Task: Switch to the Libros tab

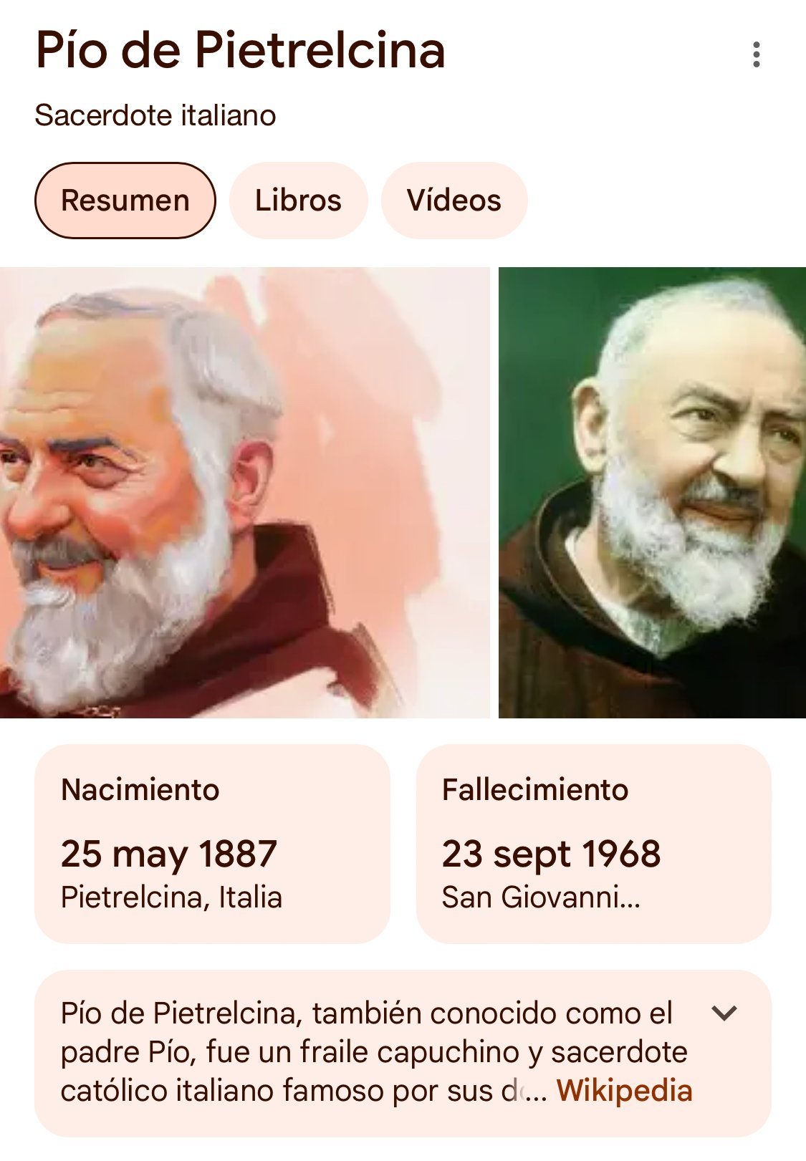Action: pos(298,201)
